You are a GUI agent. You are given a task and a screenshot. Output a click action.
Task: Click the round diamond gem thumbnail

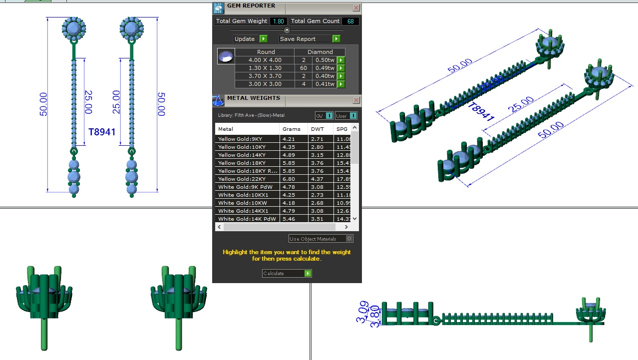[x=226, y=56]
